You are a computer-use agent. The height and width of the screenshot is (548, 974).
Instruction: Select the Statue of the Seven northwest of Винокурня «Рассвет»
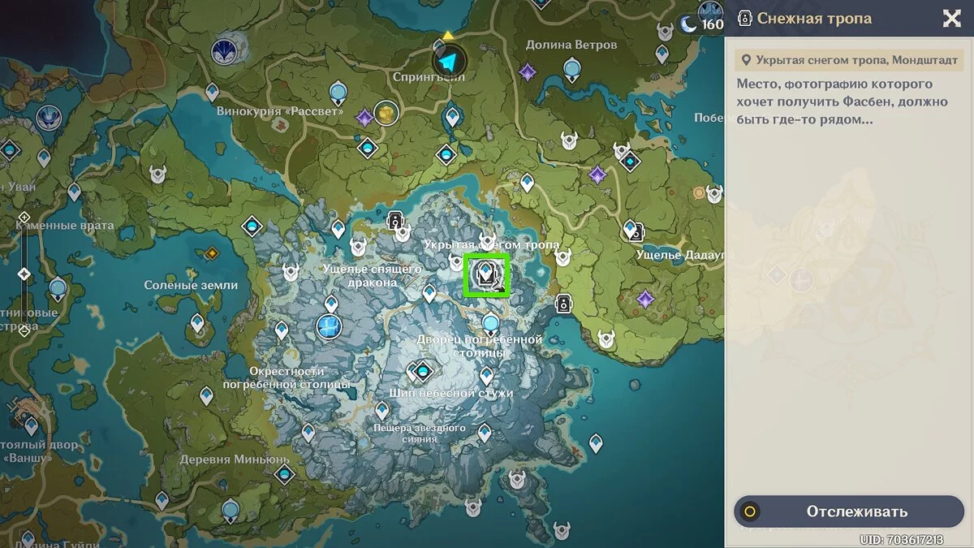pyautogui.click(x=225, y=51)
